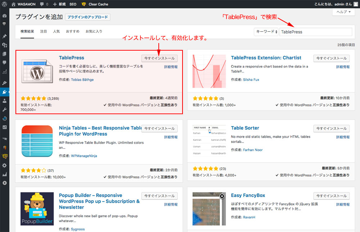Open 詳細情報 for Table Sorter
This screenshot has height=232, width=360.
click(343, 137)
